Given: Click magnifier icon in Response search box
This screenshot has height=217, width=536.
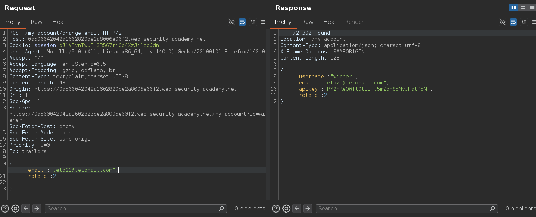Looking at the screenshot, I should [x=493, y=208].
